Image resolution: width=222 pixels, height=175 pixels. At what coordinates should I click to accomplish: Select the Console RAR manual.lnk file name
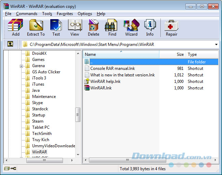point(113,68)
